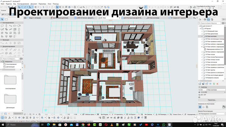Image resolution: width=226 pixels, height=127 pixels.
Task: Click Аннотирование folder thumbnail in Favorites
Action: click(10, 80)
